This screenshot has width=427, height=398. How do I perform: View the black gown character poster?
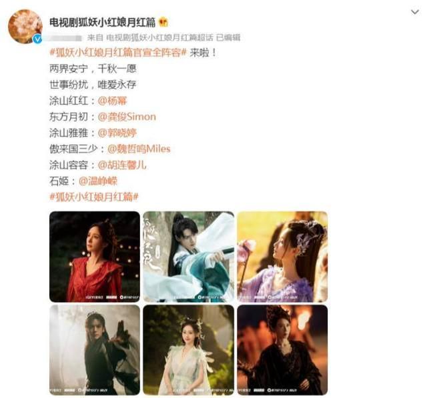point(282,350)
